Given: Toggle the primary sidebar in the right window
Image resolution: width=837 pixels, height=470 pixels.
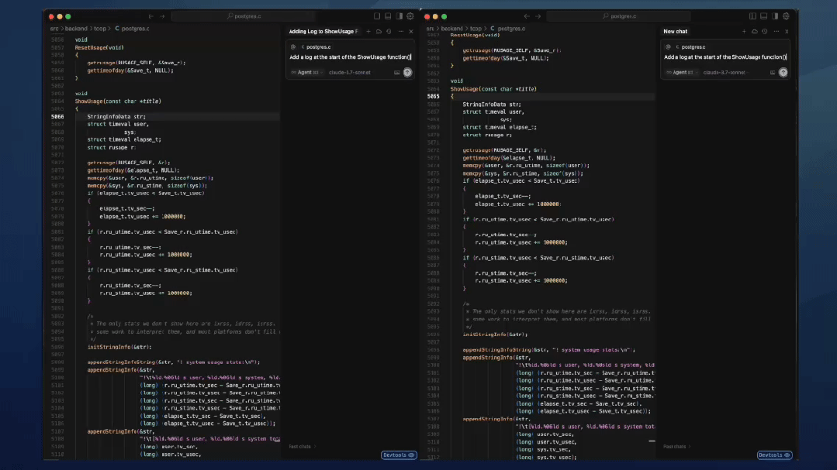Looking at the screenshot, I should pyautogui.click(x=753, y=16).
